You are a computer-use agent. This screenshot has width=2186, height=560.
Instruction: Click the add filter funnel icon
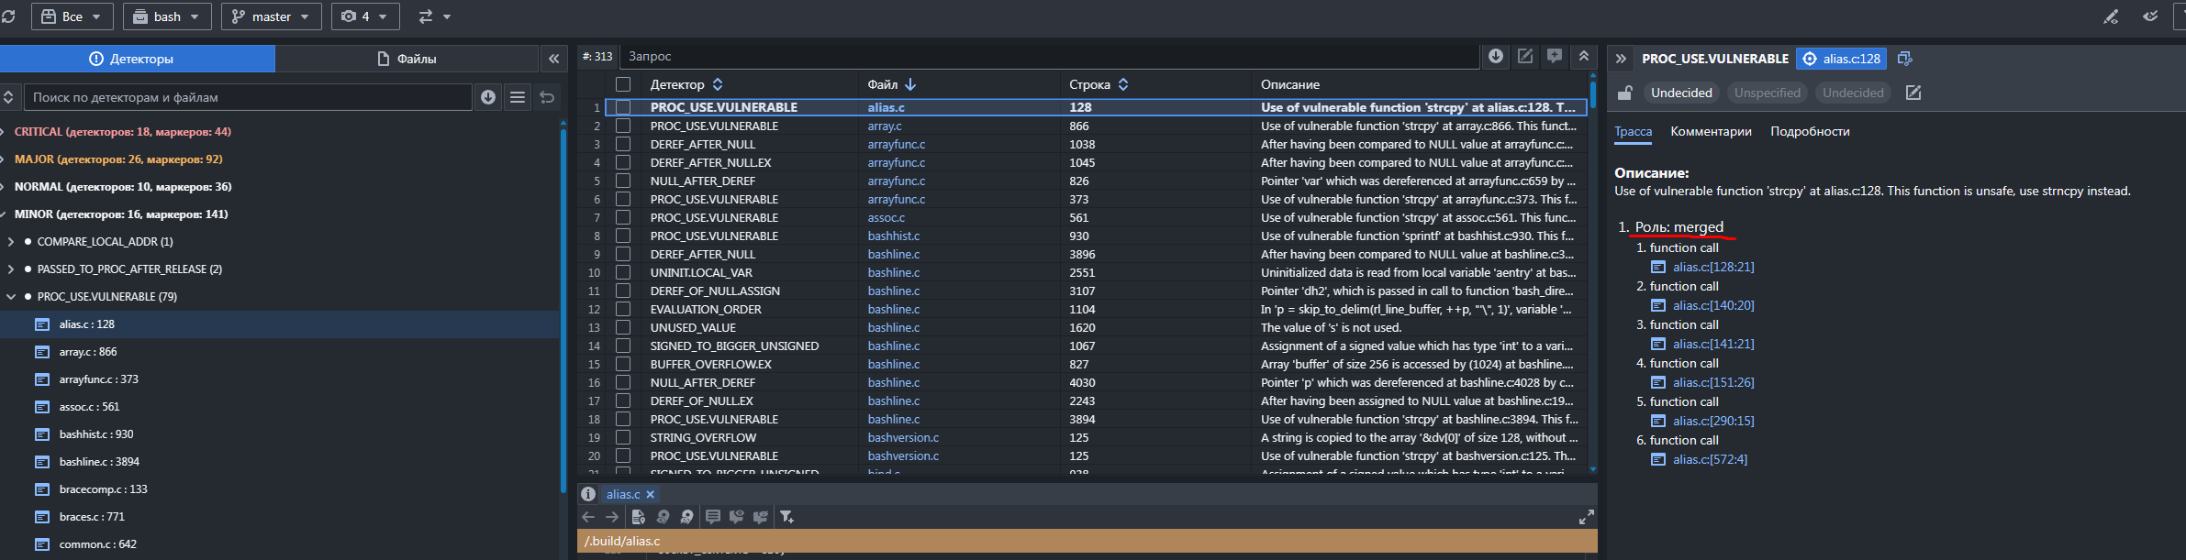pos(786,517)
